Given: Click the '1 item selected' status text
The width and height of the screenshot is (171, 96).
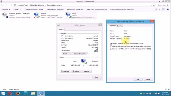Looking at the screenshot, I should [x=14, y=90].
